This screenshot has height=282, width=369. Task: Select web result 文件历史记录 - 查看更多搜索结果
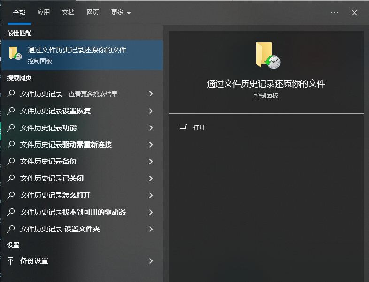click(x=82, y=94)
